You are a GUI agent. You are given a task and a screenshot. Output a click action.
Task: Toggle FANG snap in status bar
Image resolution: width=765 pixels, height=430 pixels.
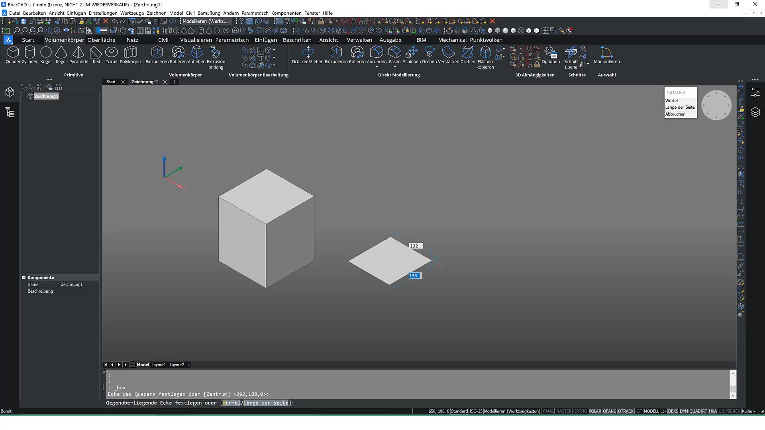548,411
